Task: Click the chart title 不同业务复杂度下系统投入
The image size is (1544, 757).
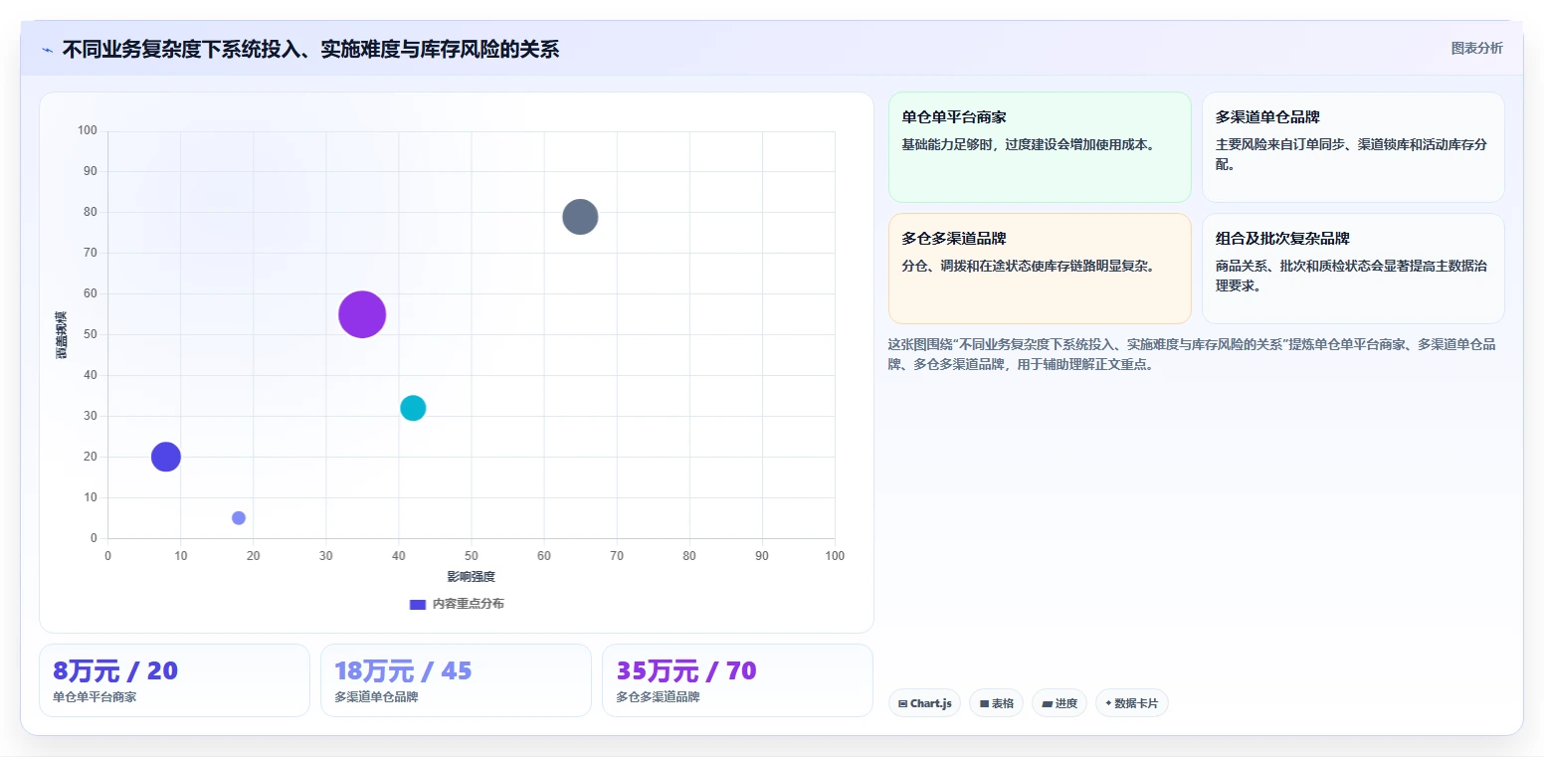Action: click(310, 49)
